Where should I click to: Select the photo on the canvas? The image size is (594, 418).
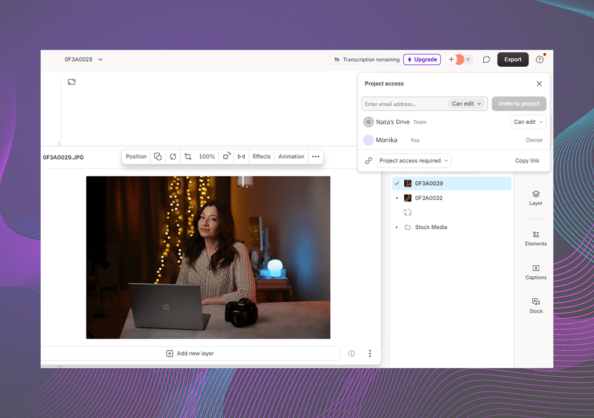pyautogui.click(x=208, y=257)
